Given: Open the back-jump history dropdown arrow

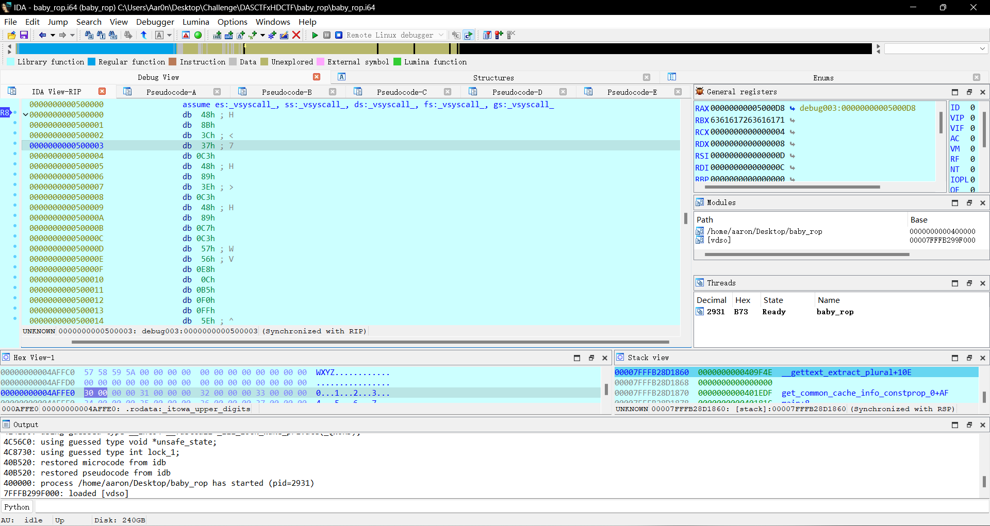Looking at the screenshot, I should 53,35.
